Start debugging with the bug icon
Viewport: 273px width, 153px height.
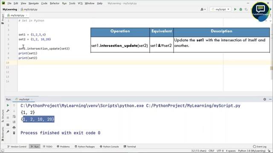pyautogui.click(x=241, y=9)
